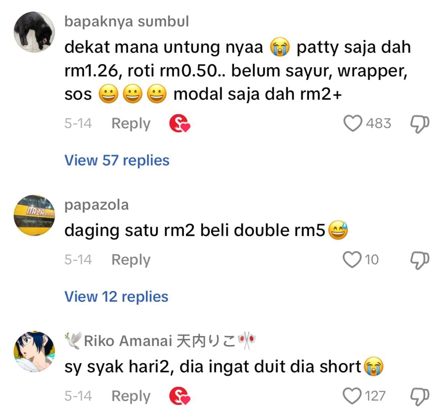Tap red heart badge under Riko Amanai's comment
Screen dimensions: 446x420
point(179,396)
